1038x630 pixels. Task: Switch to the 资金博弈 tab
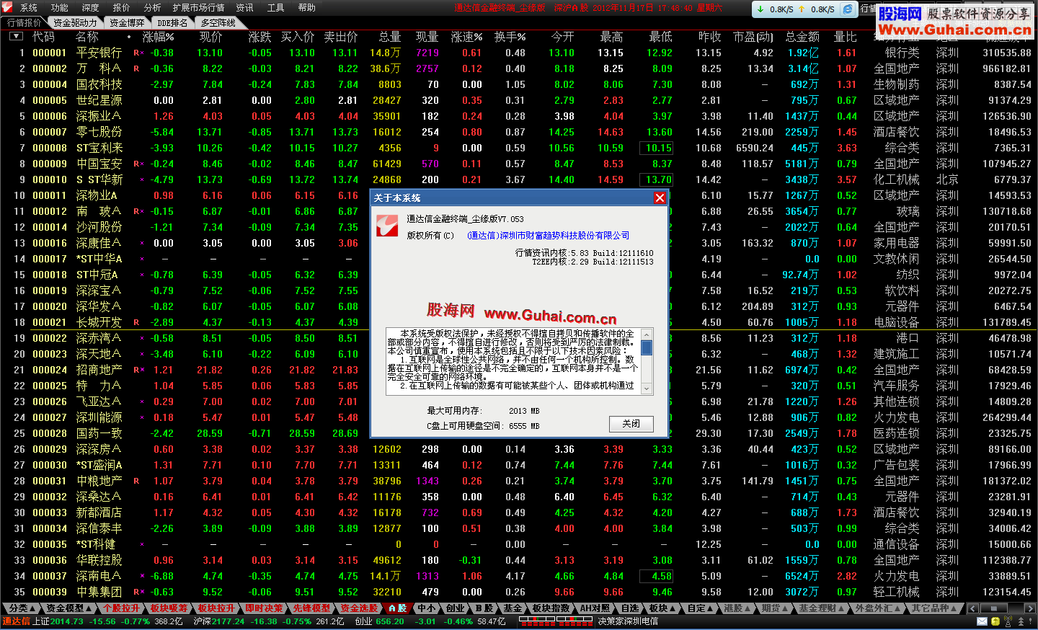pos(127,22)
